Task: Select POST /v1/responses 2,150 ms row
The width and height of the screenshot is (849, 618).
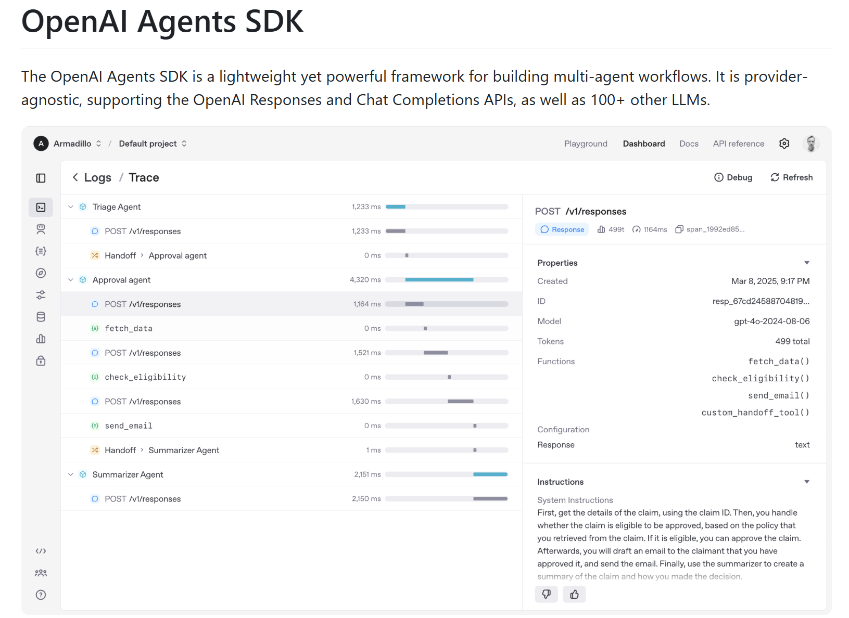Action: 292,498
